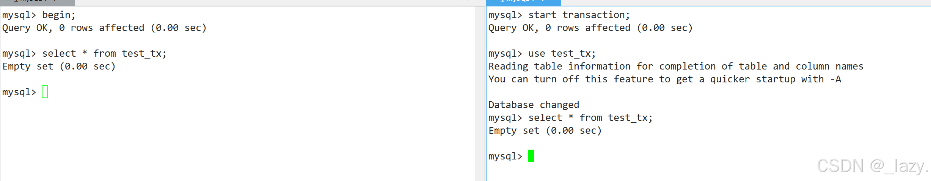Viewport: 931px width, 181px height.
Task: Click the solid green cursor in right terminal
Action: point(531,156)
